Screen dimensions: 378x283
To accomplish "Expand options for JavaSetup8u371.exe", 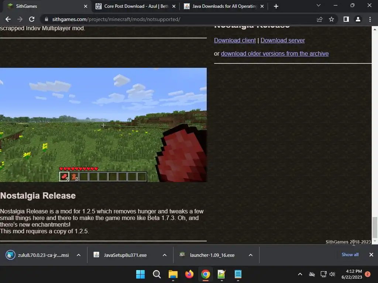I will [x=165, y=255].
